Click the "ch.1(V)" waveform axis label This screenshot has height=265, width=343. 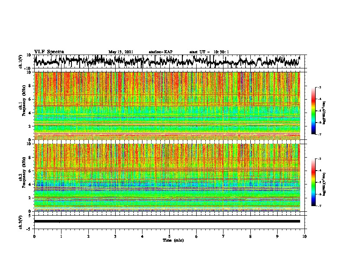(20, 61)
